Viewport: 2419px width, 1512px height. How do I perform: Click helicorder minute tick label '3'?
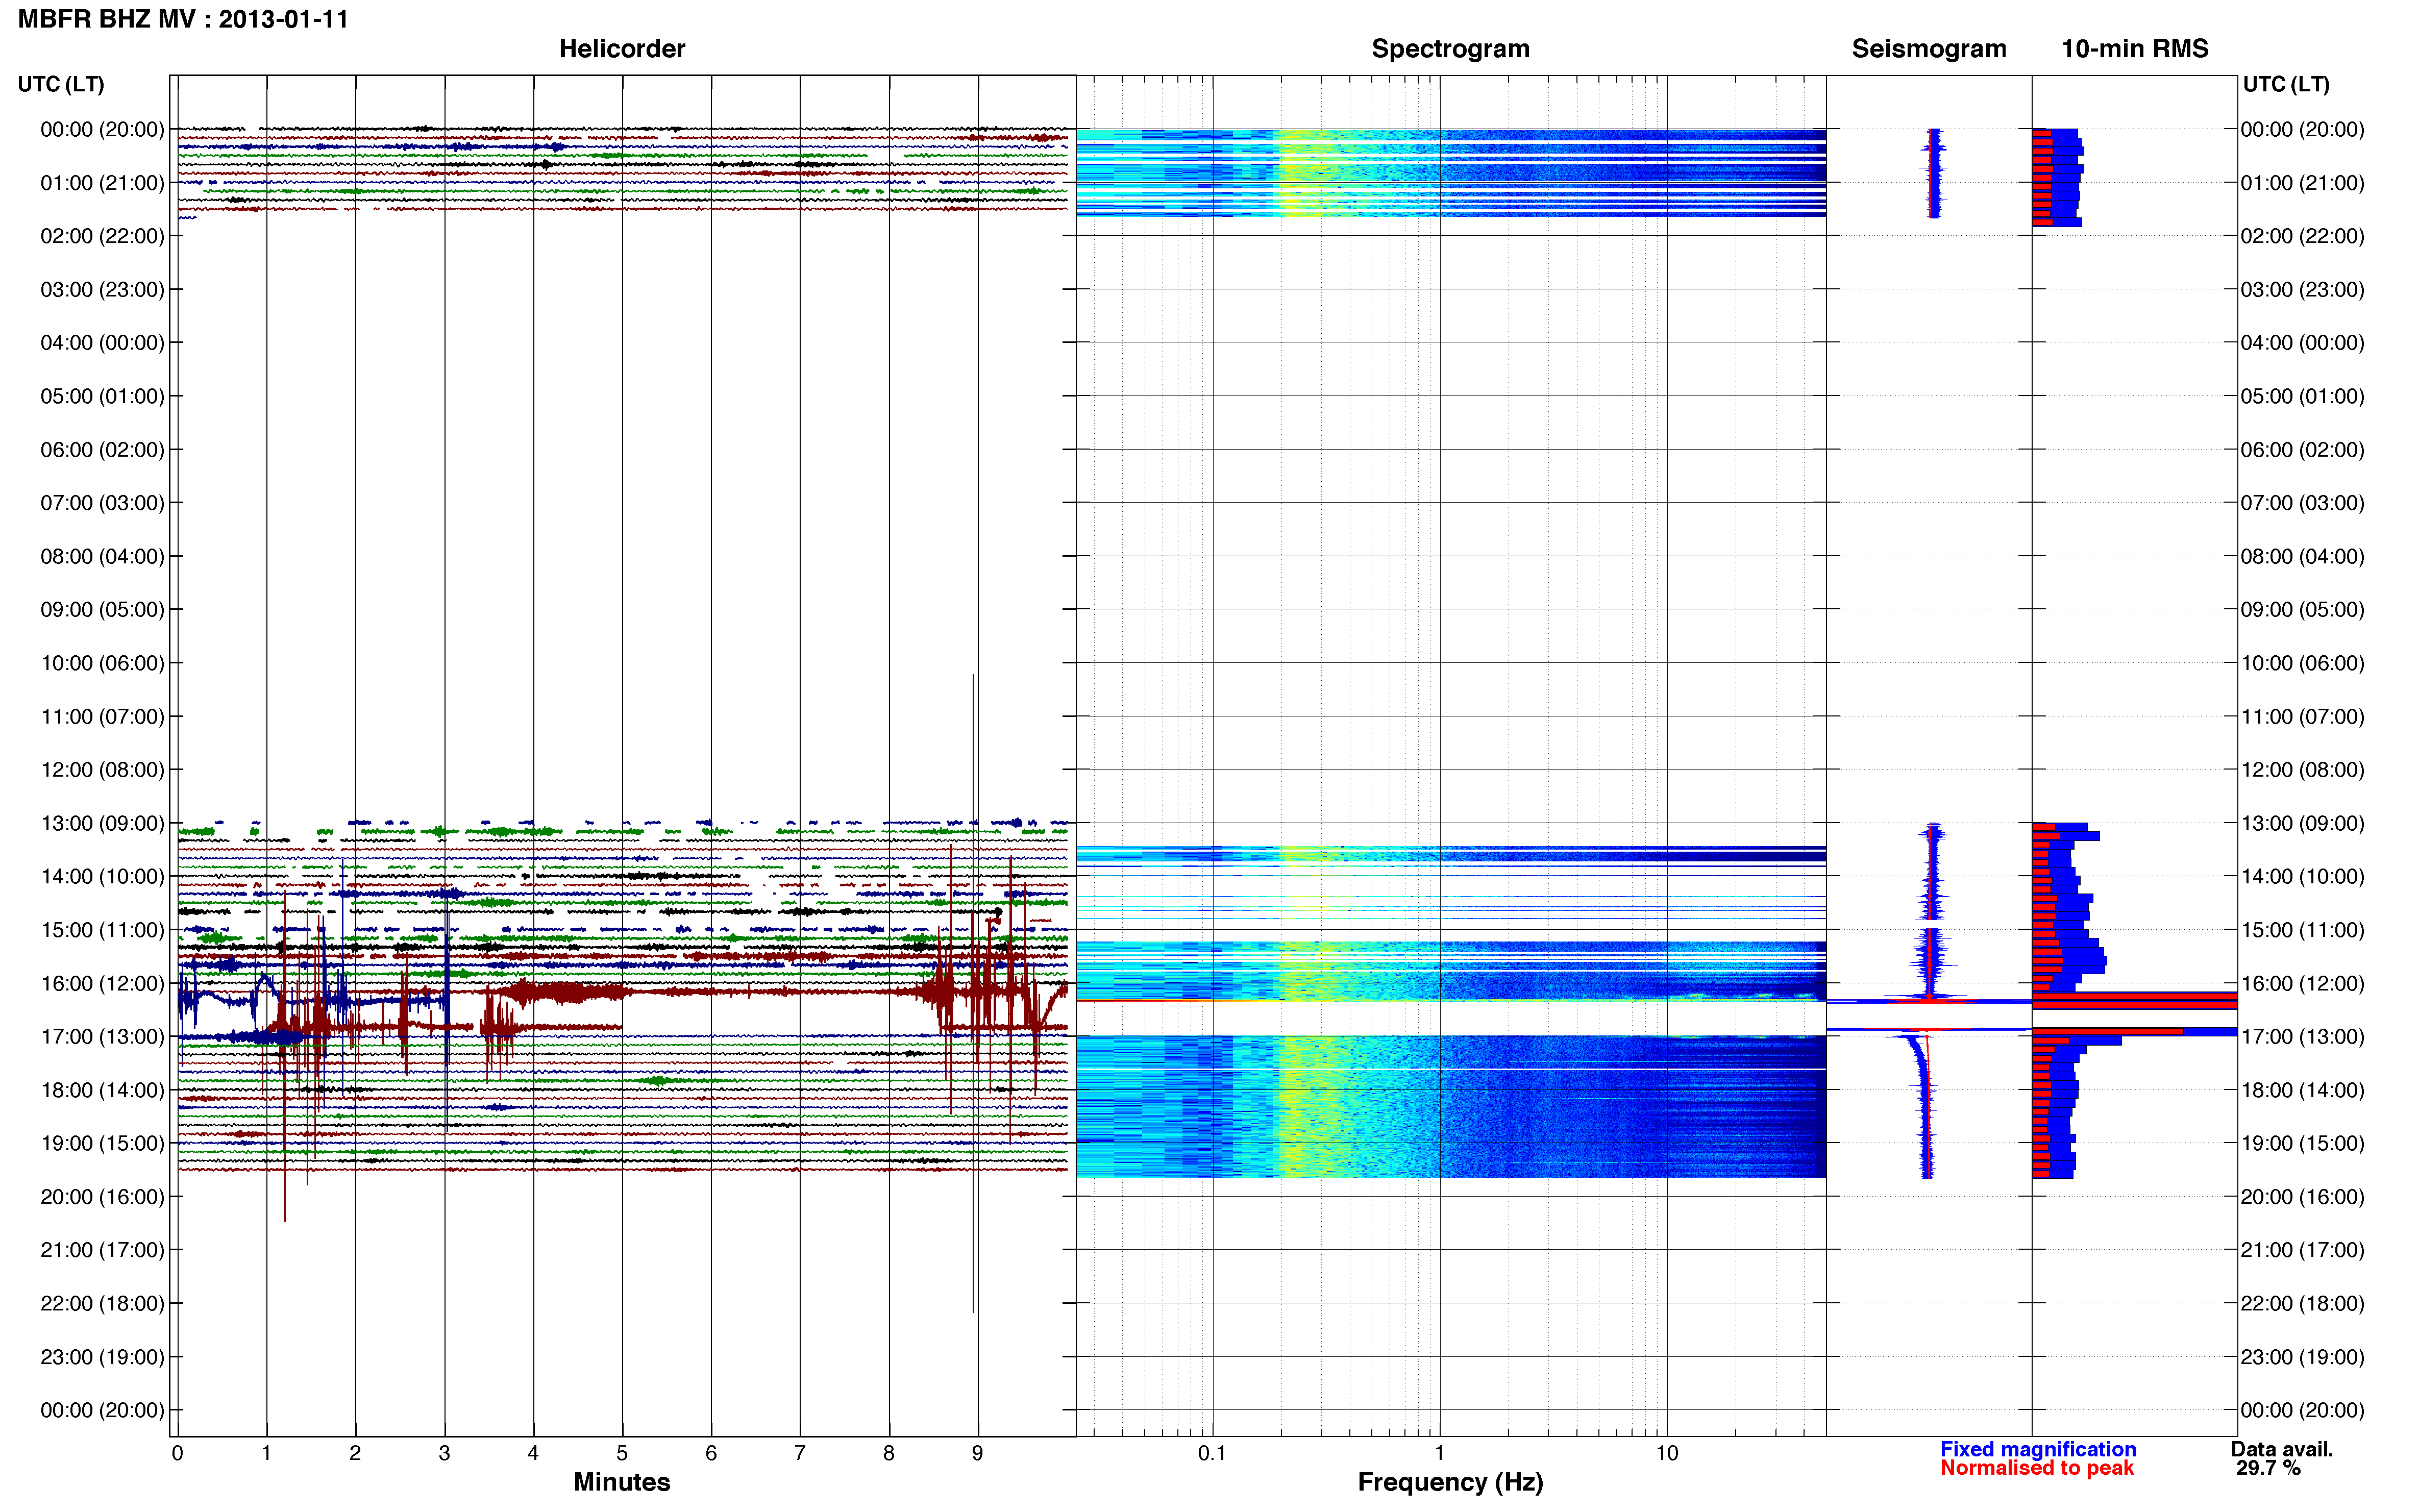444,1453
